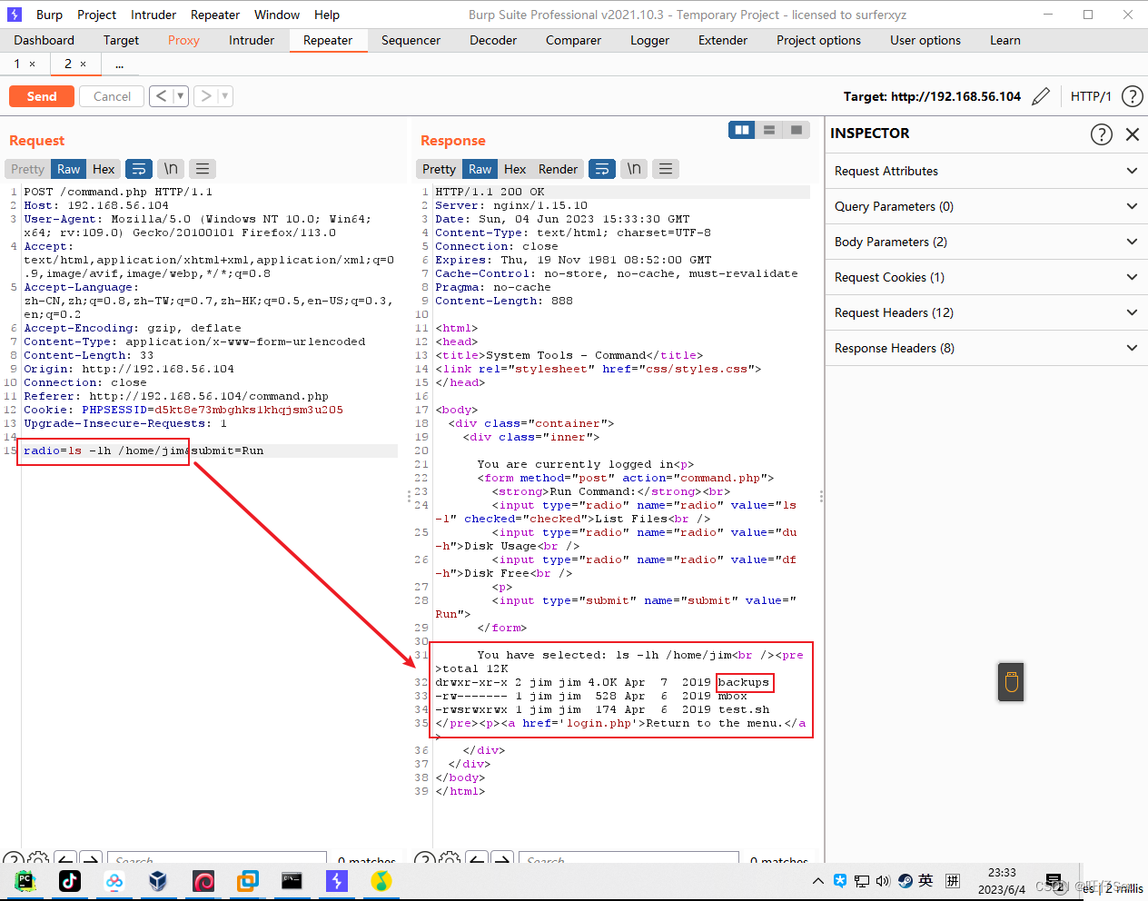The height and width of the screenshot is (901, 1148).
Task: Close the Inspector panel
Action: pyautogui.click(x=1133, y=134)
